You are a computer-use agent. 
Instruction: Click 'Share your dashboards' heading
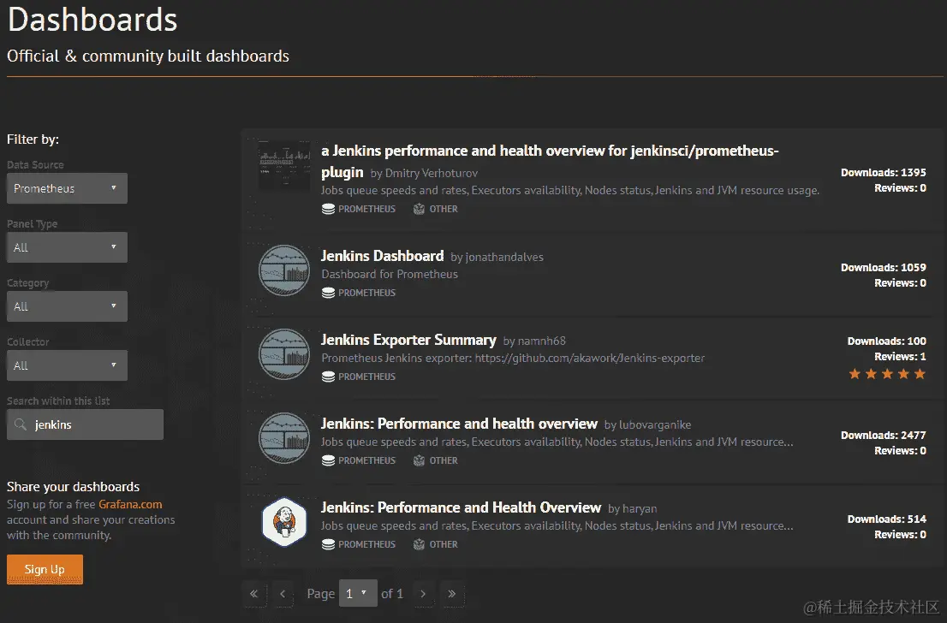(x=73, y=487)
